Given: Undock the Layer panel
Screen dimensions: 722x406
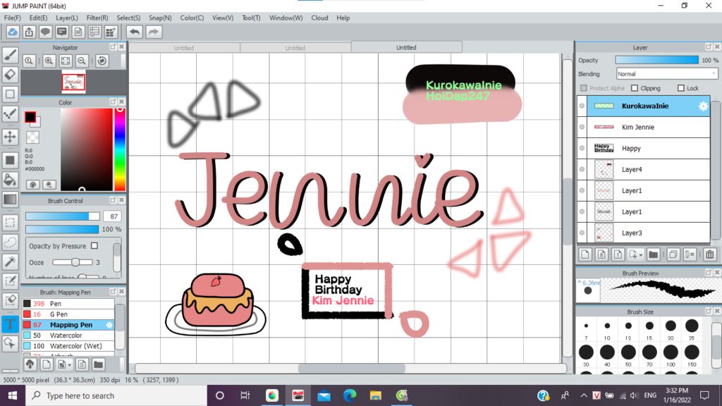Looking at the screenshot, I should (x=709, y=47).
